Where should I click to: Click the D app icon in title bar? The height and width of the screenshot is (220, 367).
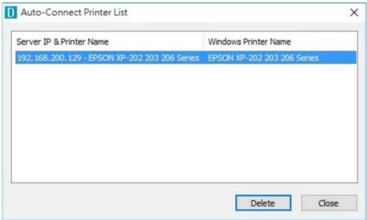[11, 12]
